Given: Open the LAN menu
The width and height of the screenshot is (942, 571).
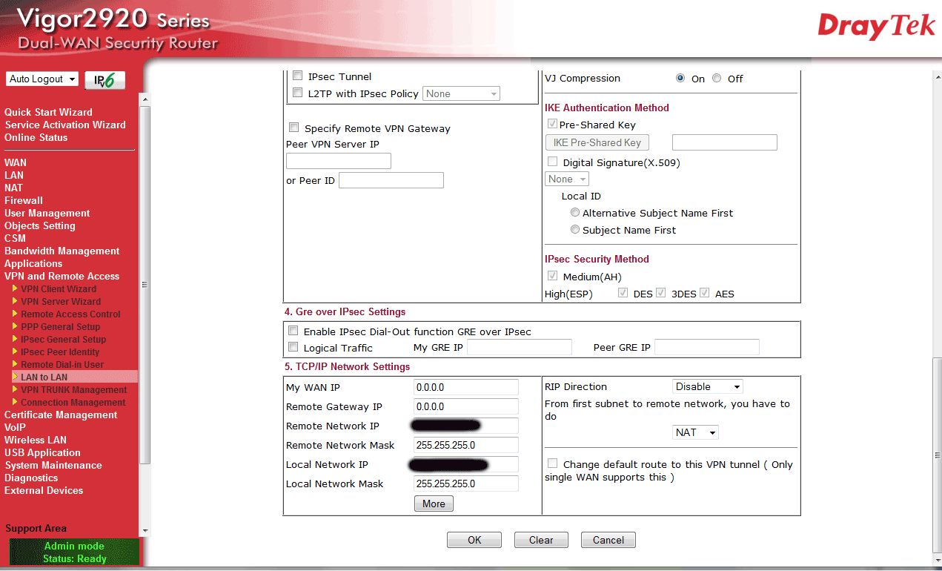Looking at the screenshot, I should point(13,175).
